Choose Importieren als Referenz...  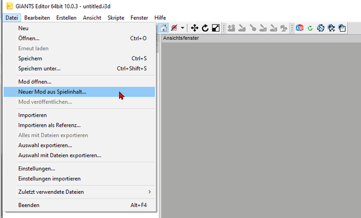click(x=79, y=125)
